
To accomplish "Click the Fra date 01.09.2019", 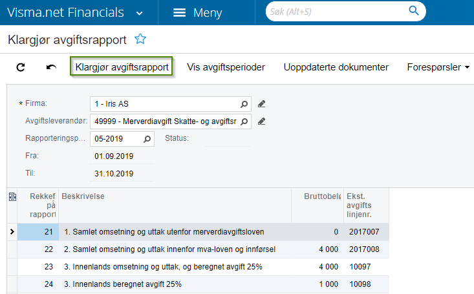I will pyautogui.click(x=114, y=156).
